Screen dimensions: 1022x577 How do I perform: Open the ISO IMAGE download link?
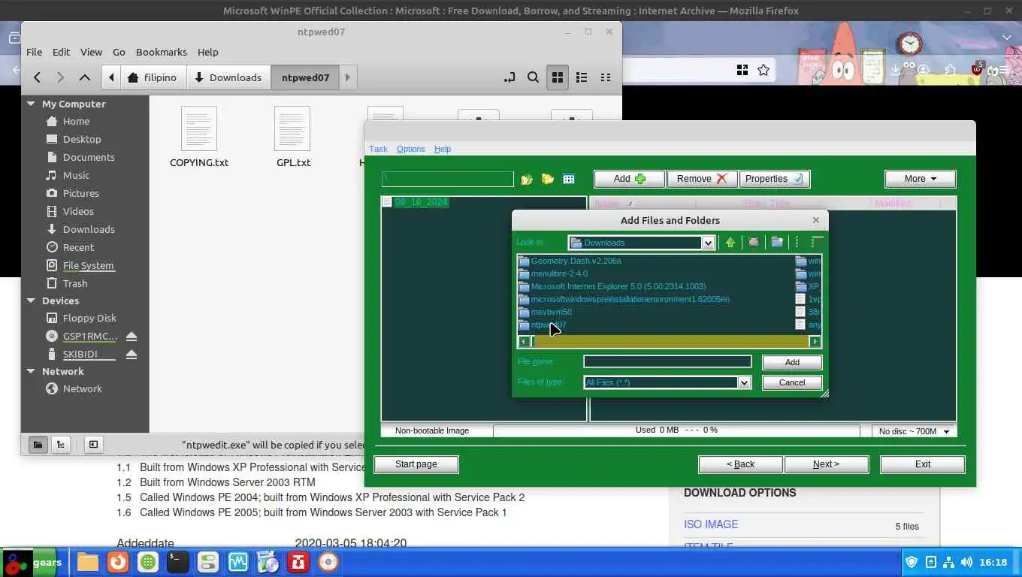click(x=711, y=524)
